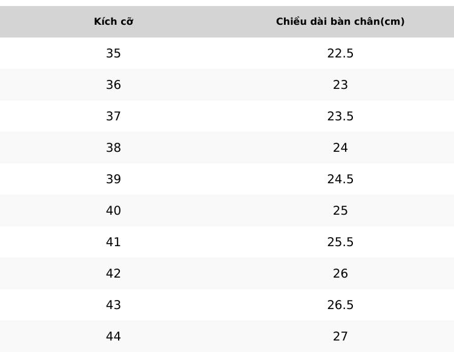Select size 39 cell

(114, 179)
